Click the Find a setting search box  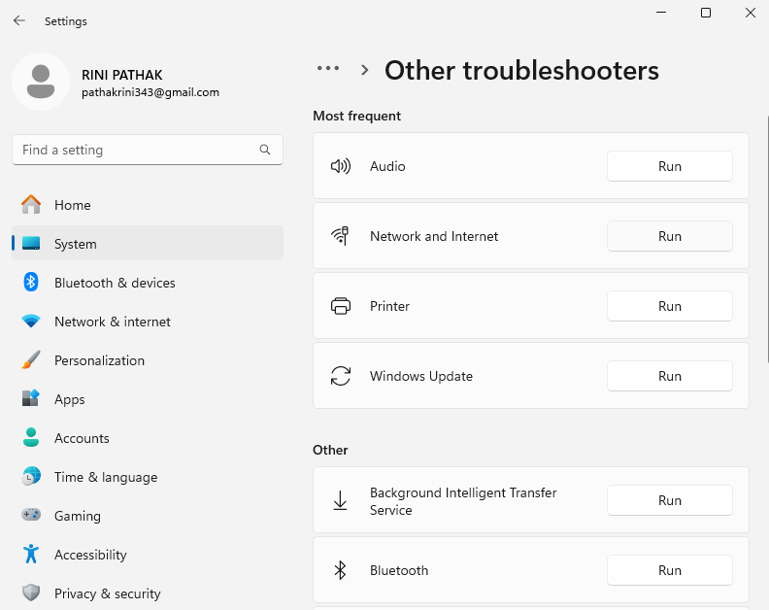tap(136, 150)
